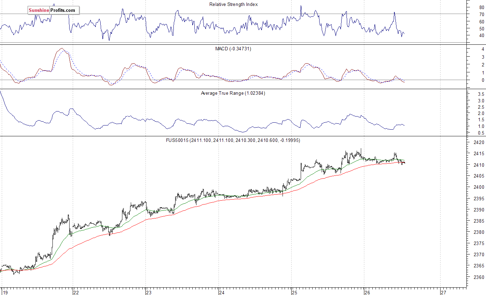
Task: Click the MACD axis value 4
Action: (483, 49)
